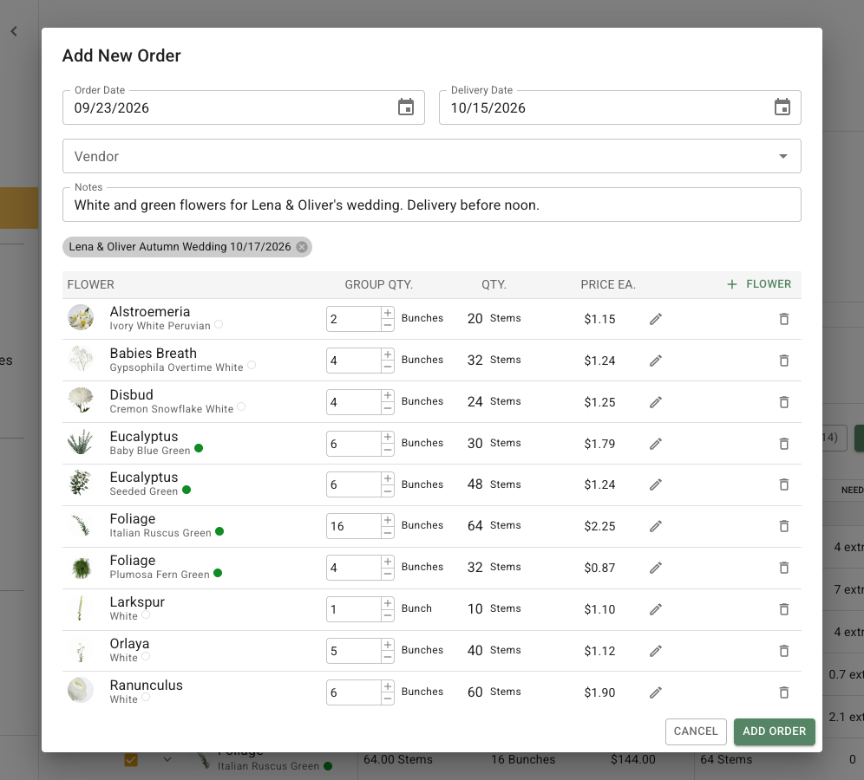Edit the Plumosa Fern Green price

655,568
